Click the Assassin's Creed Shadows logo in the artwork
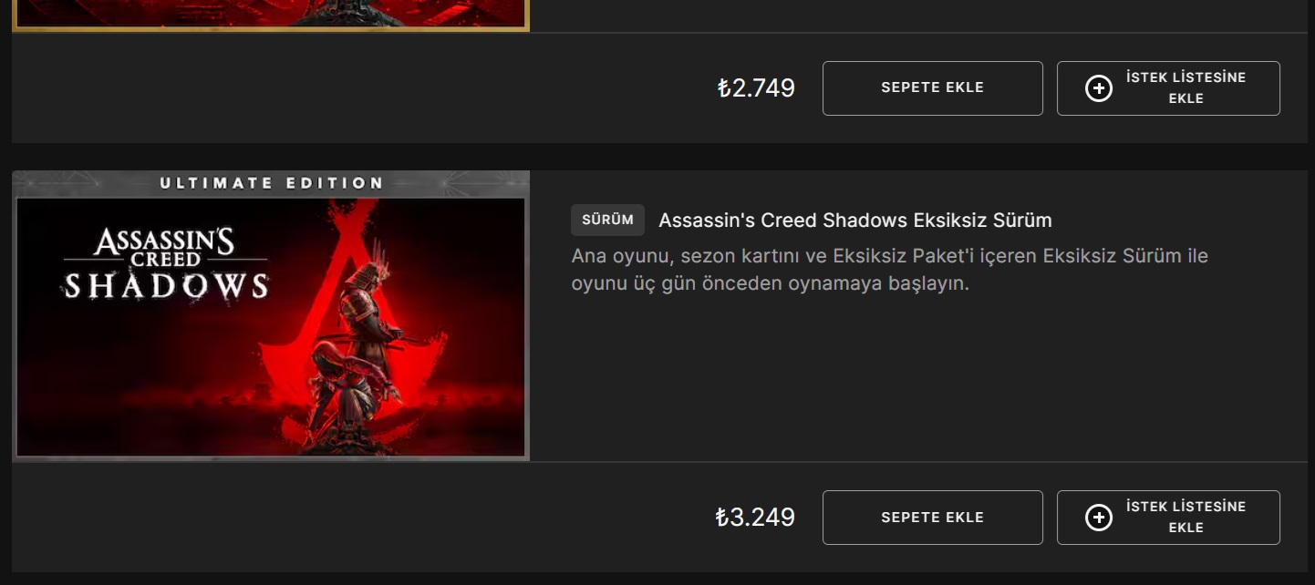The width and height of the screenshot is (1315, 585). [x=165, y=264]
